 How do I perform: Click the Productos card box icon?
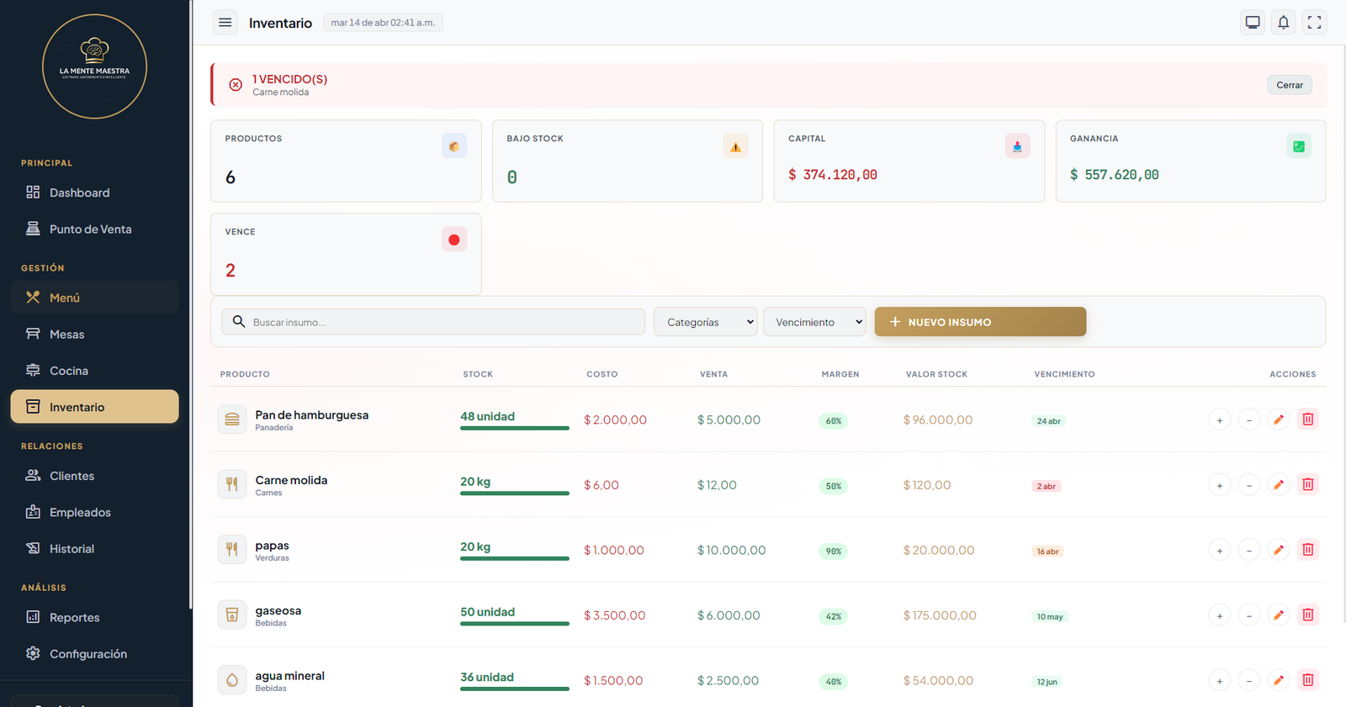[x=454, y=146]
